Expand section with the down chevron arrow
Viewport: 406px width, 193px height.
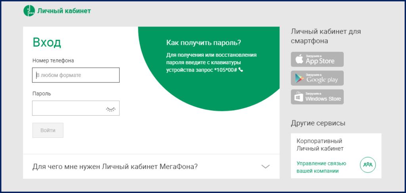point(266,167)
